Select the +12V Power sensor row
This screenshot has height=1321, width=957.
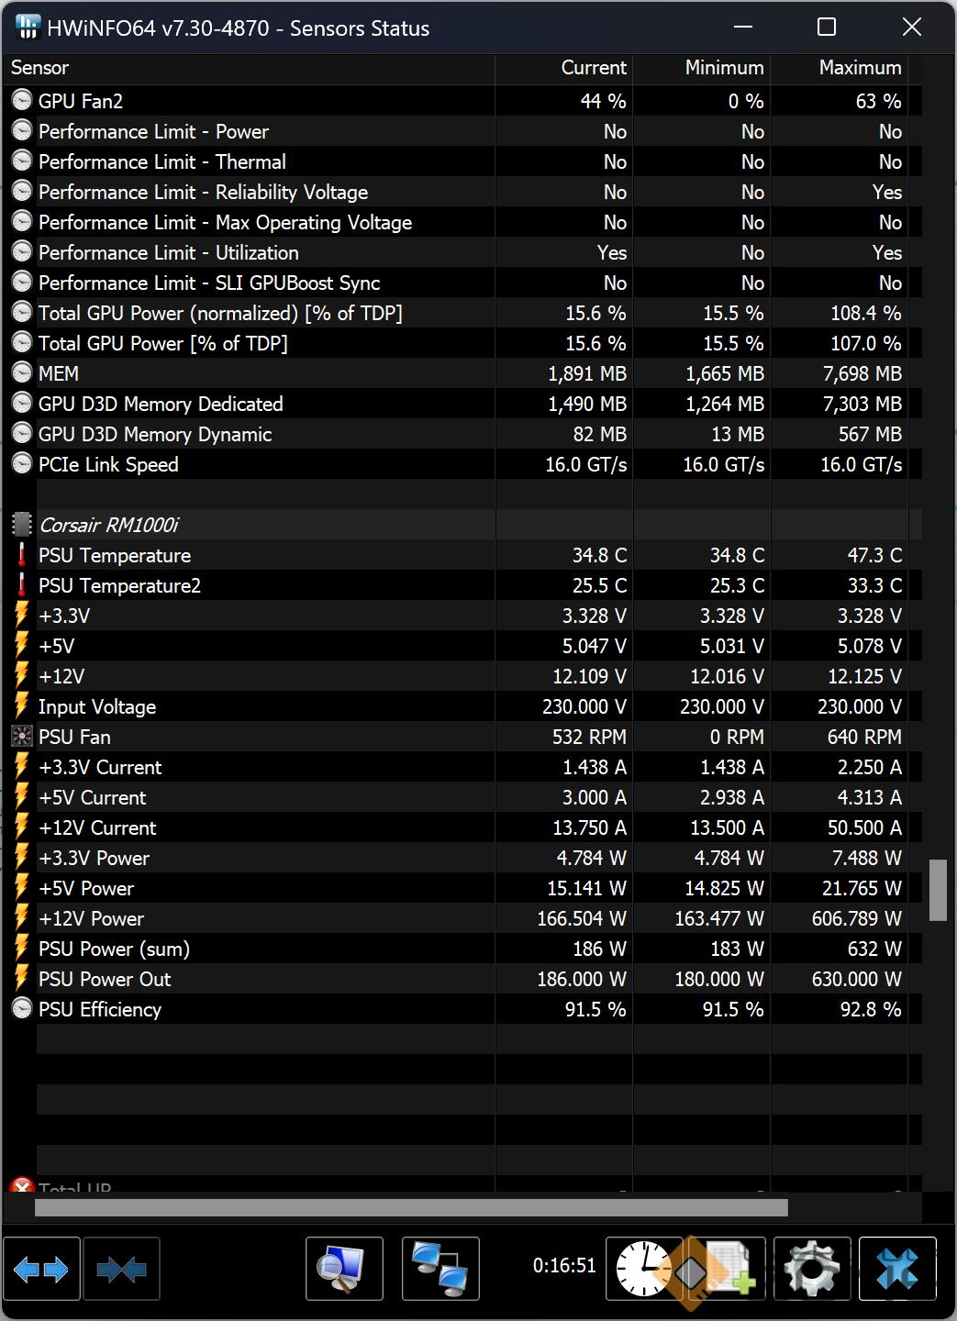click(x=91, y=919)
